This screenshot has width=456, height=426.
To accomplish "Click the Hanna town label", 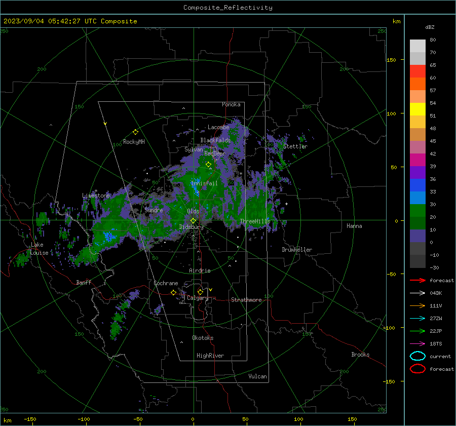I will pyautogui.click(x=354, y=226).
